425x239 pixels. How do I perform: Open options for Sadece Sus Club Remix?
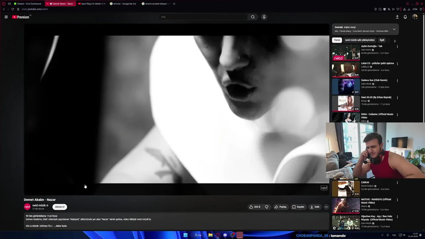pos(397,81)
